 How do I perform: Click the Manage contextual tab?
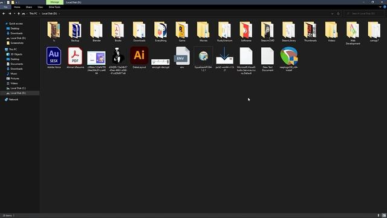(x=54, y=2)
